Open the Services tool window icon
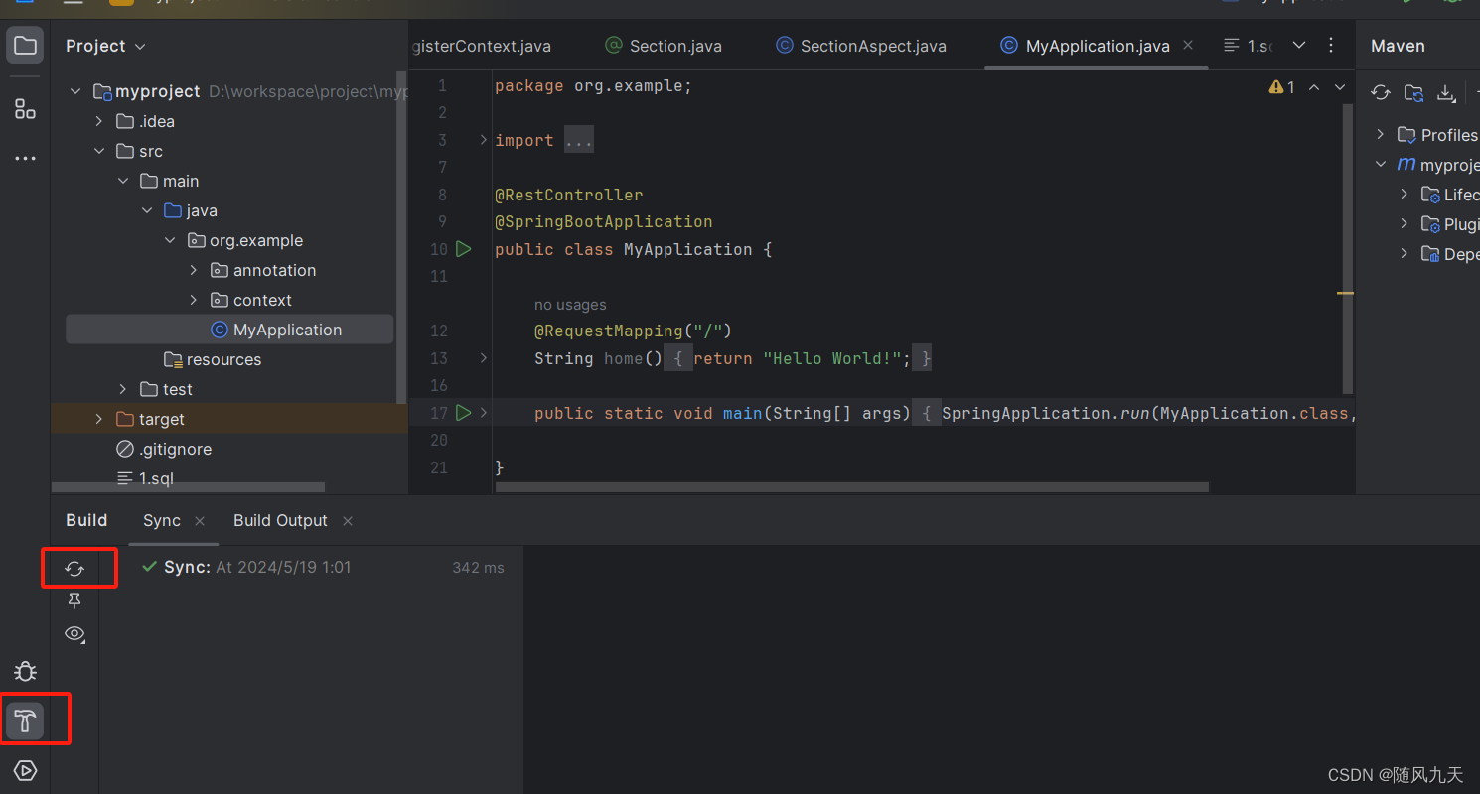 (x=25, y=771)
